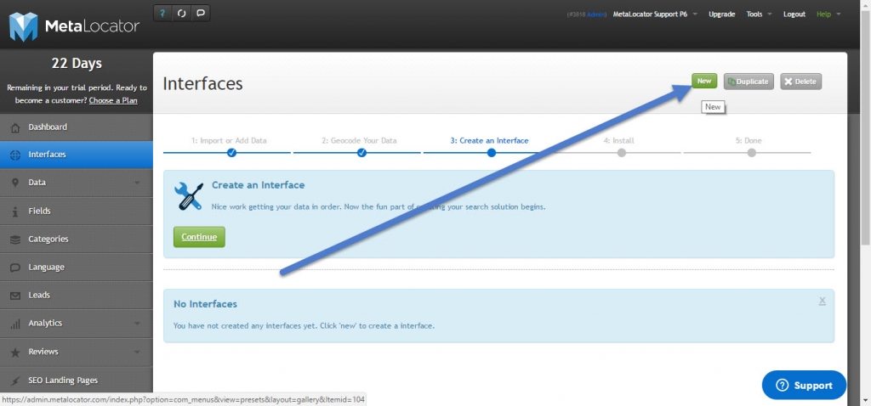Click the circular refresh toolbar icon

(x=182, y=14)
